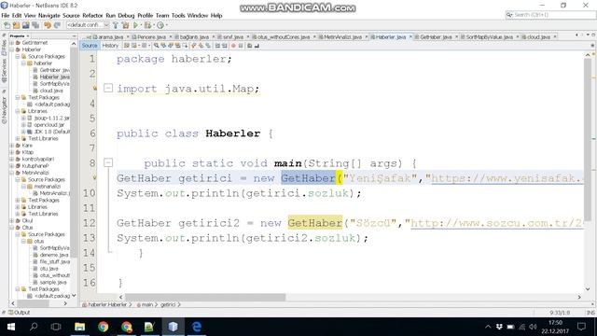Viewport: 597px width, 336px height.
Task: Click the New File toolbar icon
Action: click(7, 25)
